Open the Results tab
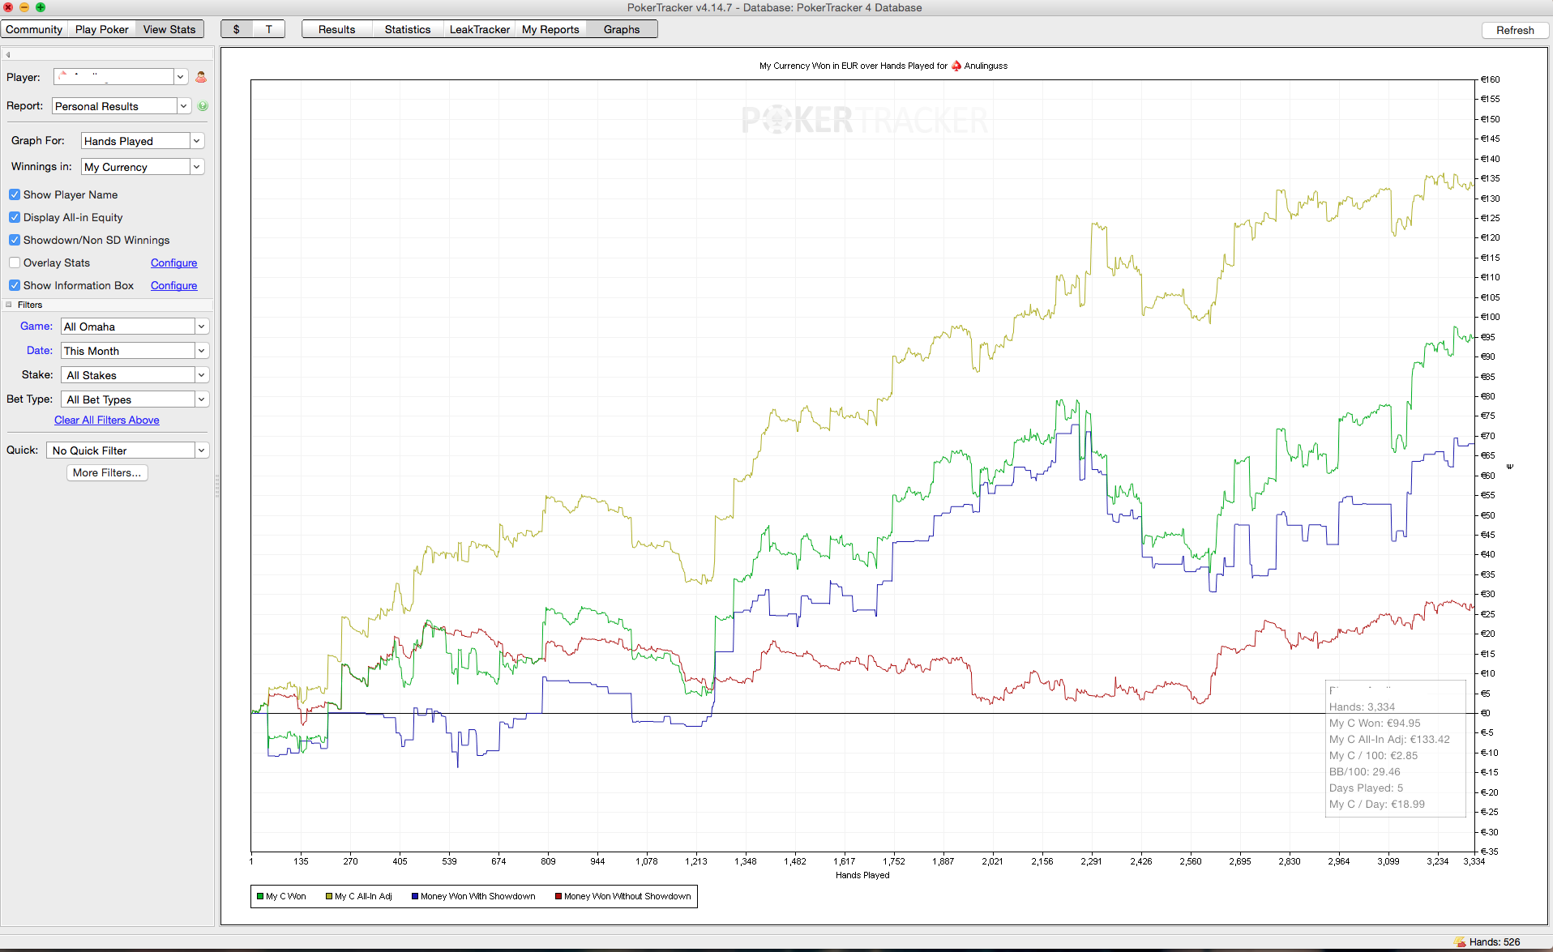This screenshot has height=952, width=1553. click(x=336, y=29)
